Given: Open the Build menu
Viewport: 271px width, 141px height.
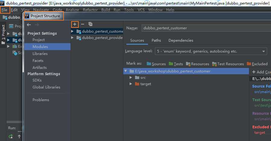Looking at the screenshot, I should tap(106, 10).
